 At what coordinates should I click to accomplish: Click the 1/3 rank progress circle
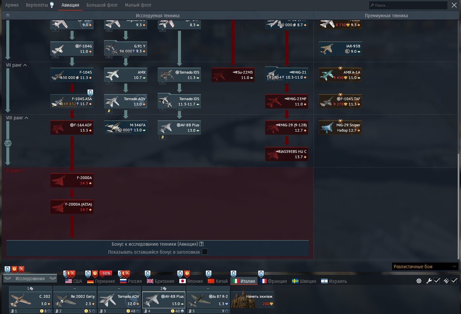tap(8, 143)
